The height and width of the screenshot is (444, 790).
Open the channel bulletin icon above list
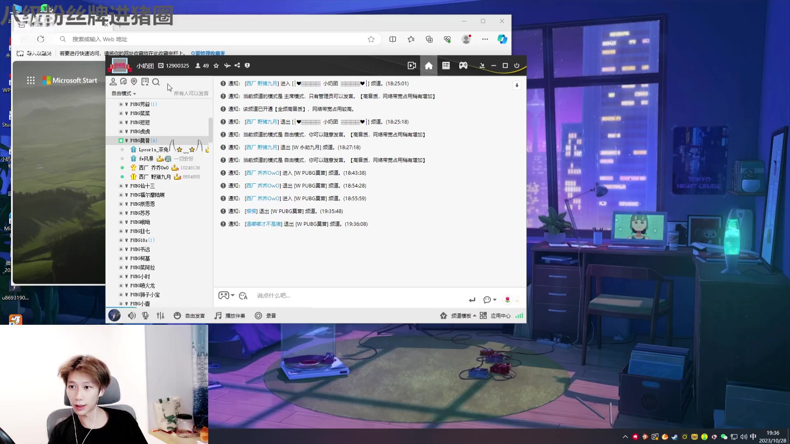[x=145, y=82]
